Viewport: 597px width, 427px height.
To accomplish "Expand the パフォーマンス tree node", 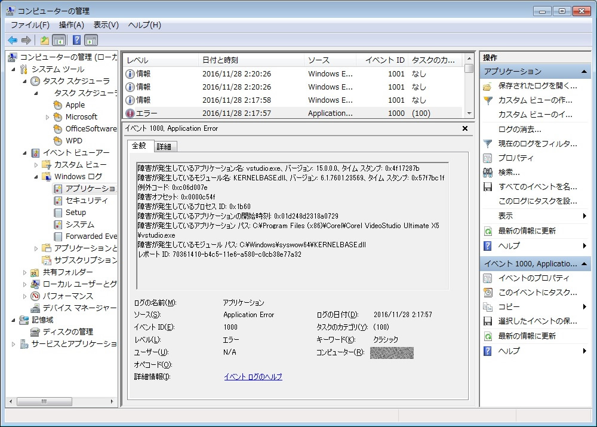I will coord(24,296).
